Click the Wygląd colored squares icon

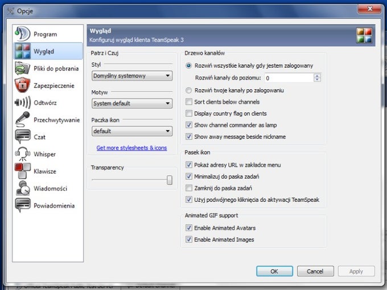click(22, 51)
